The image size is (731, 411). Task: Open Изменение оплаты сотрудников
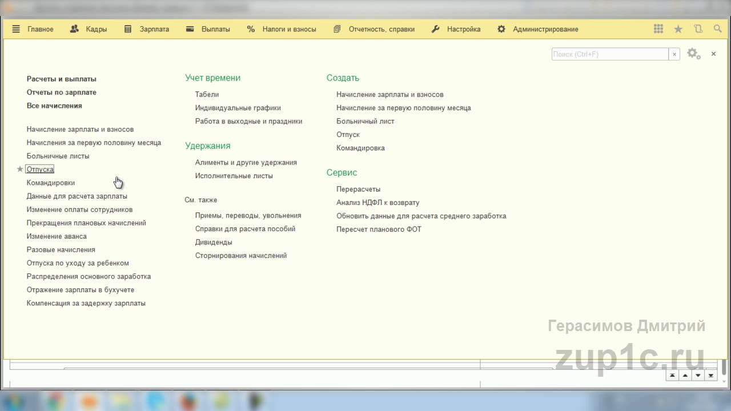pos(79,209)
